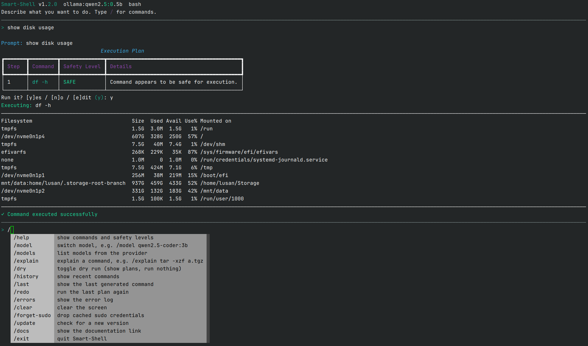588x346 pixels.
Task: Click the 'Run it?' confirmation prompt line
Action: (57, 98)
